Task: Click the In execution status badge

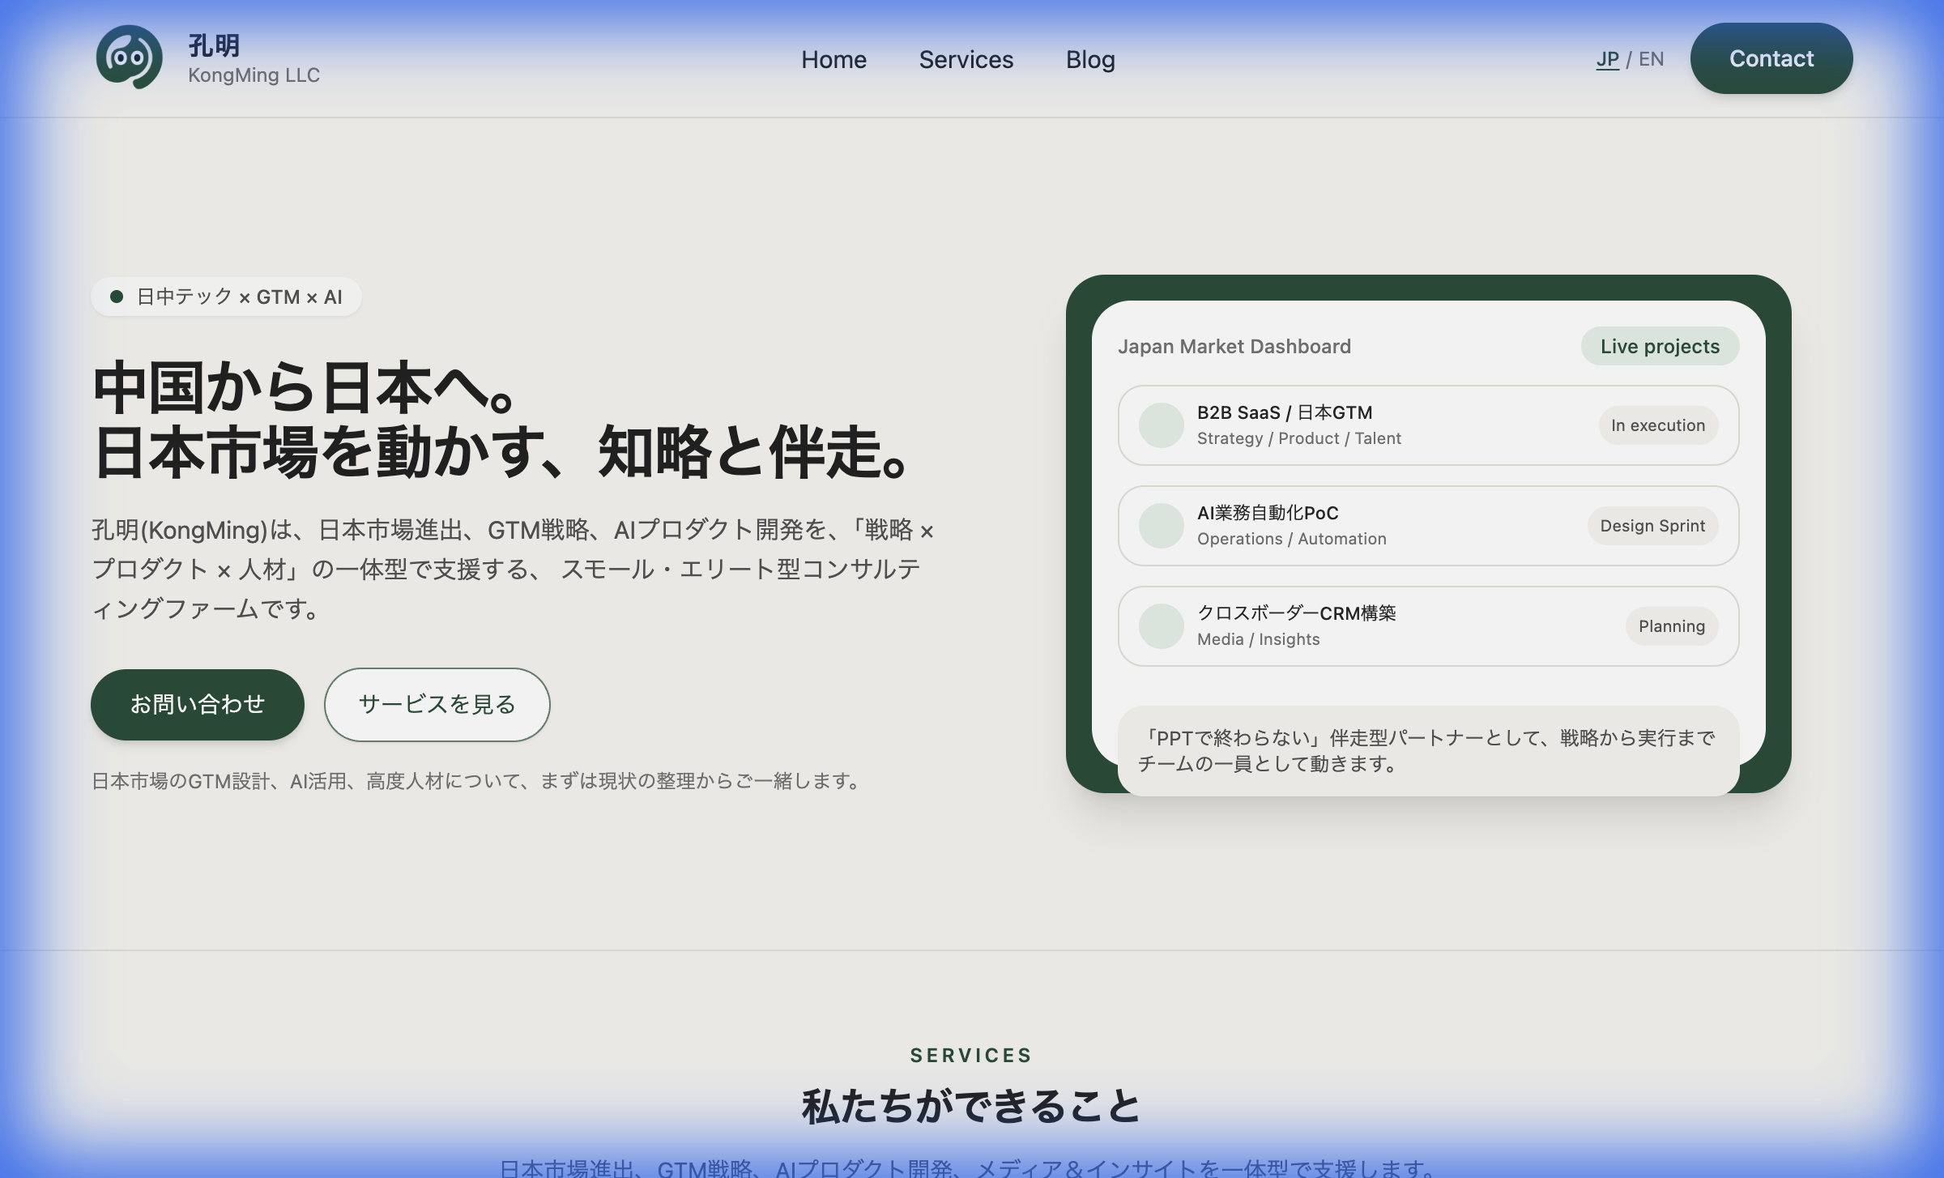Action: click(x=1657, y=425)
